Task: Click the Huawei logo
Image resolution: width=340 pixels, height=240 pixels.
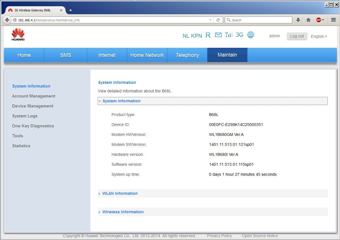Action: click(18, 34)
